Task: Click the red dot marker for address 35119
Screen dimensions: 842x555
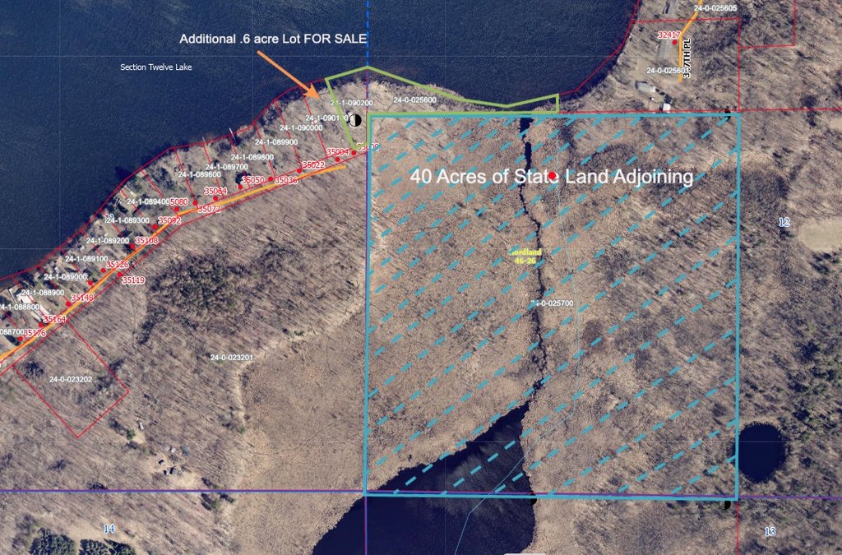Action: [120, 275]
